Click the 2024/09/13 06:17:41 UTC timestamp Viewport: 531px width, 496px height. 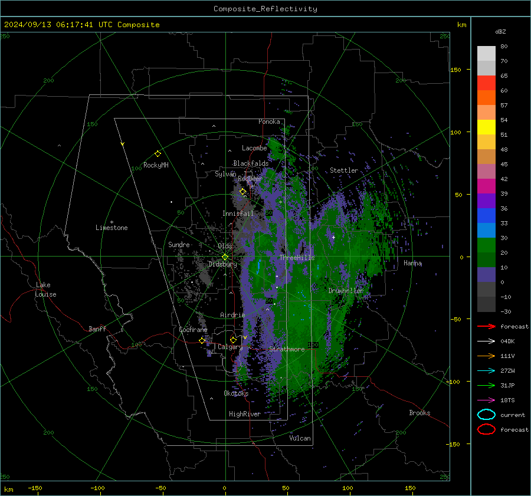pos(81,25)
